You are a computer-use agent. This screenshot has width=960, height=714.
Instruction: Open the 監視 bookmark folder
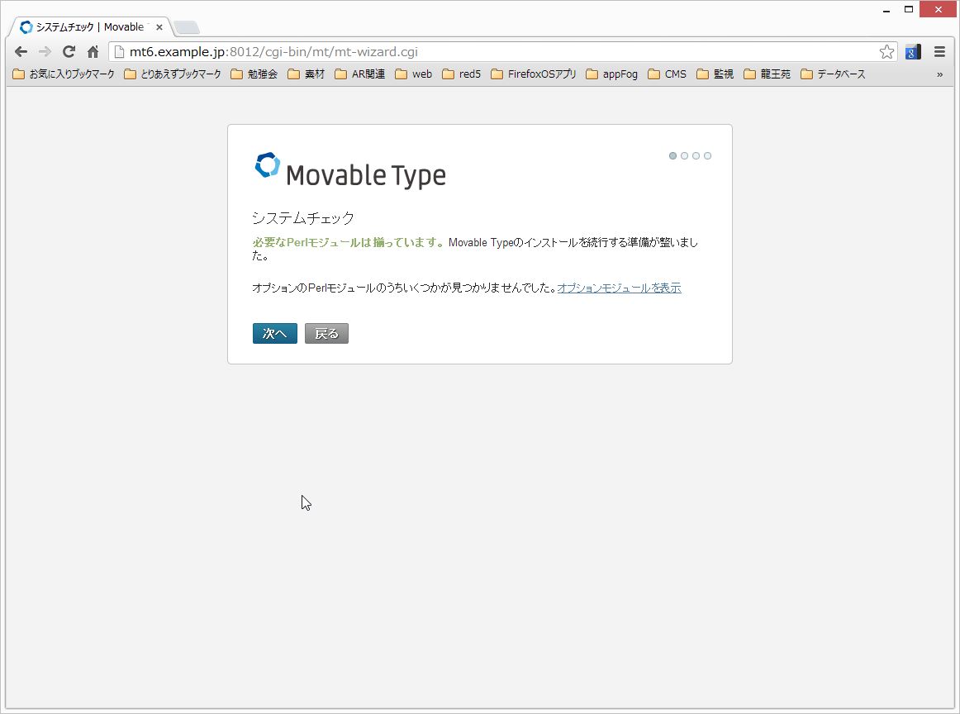715,74
